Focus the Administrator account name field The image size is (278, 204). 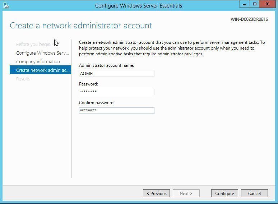coord(116,73)
